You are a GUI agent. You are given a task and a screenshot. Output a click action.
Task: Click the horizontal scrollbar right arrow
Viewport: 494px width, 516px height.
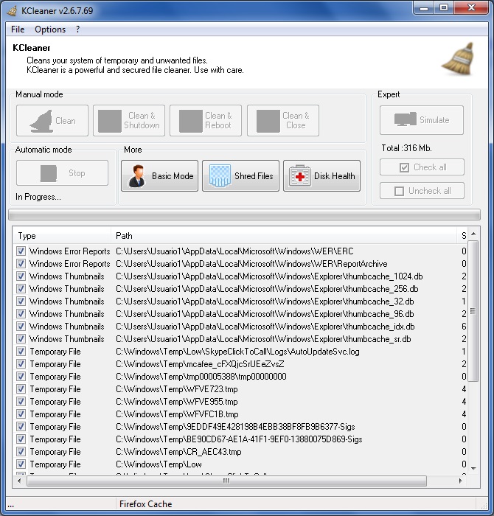460,481
